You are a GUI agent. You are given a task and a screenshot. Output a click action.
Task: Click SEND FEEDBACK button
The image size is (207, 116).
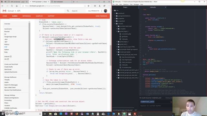click(x=101, y=16)
